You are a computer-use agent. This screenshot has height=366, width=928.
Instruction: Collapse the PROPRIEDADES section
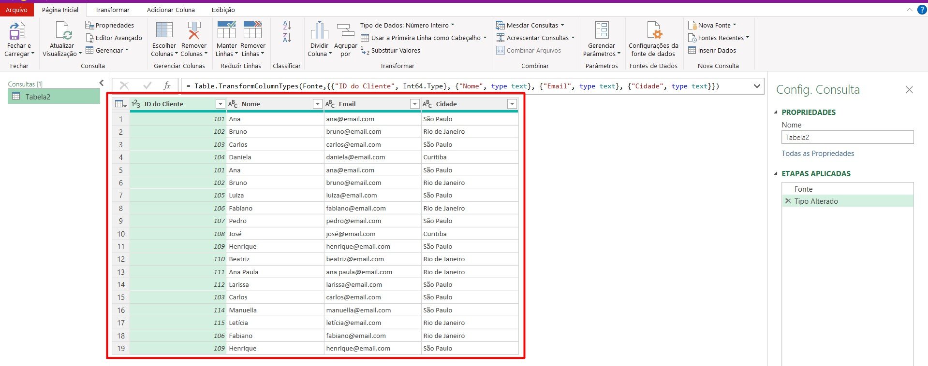(776, 112)
